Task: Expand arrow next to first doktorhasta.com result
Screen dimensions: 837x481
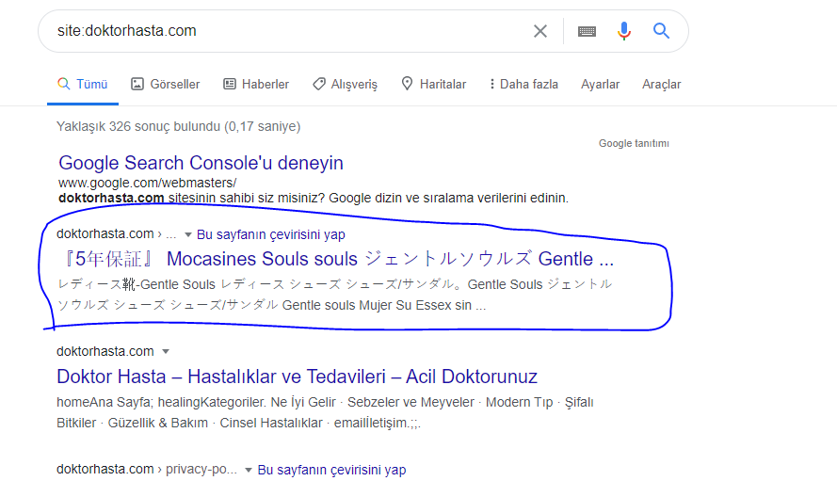Action: (188, 234)
